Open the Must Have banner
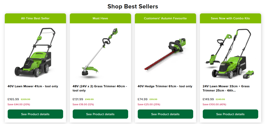 tap(100, 18)
